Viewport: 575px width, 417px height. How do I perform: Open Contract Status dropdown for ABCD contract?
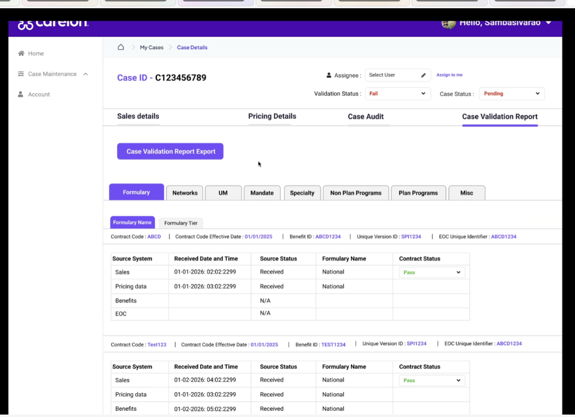(x=432, y=272)
